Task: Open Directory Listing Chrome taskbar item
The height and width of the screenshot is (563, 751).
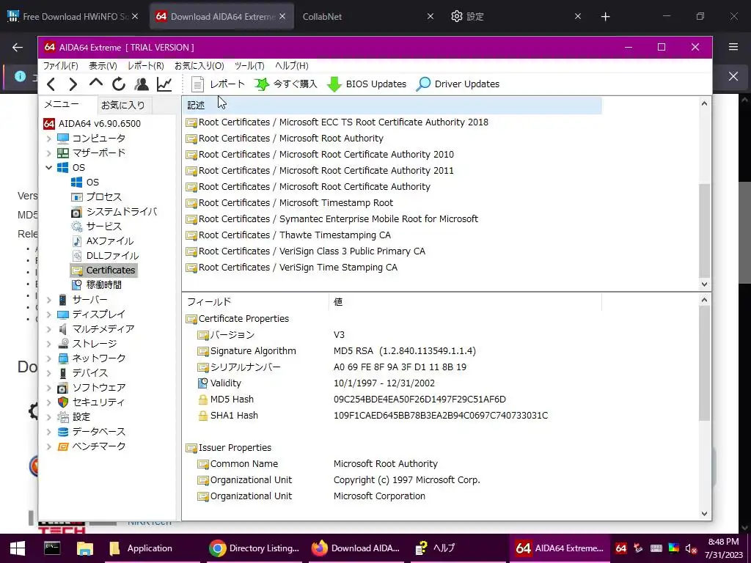Action: tap(254, 548)
